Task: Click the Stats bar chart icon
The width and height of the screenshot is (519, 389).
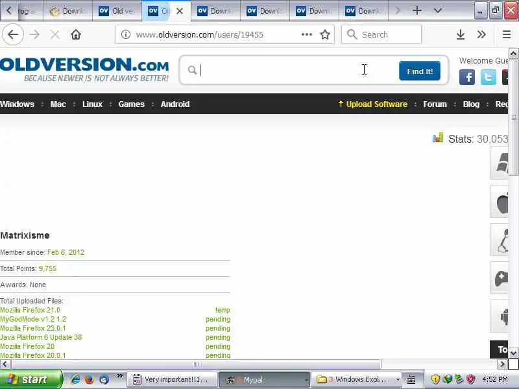Action: coord(437,138)
